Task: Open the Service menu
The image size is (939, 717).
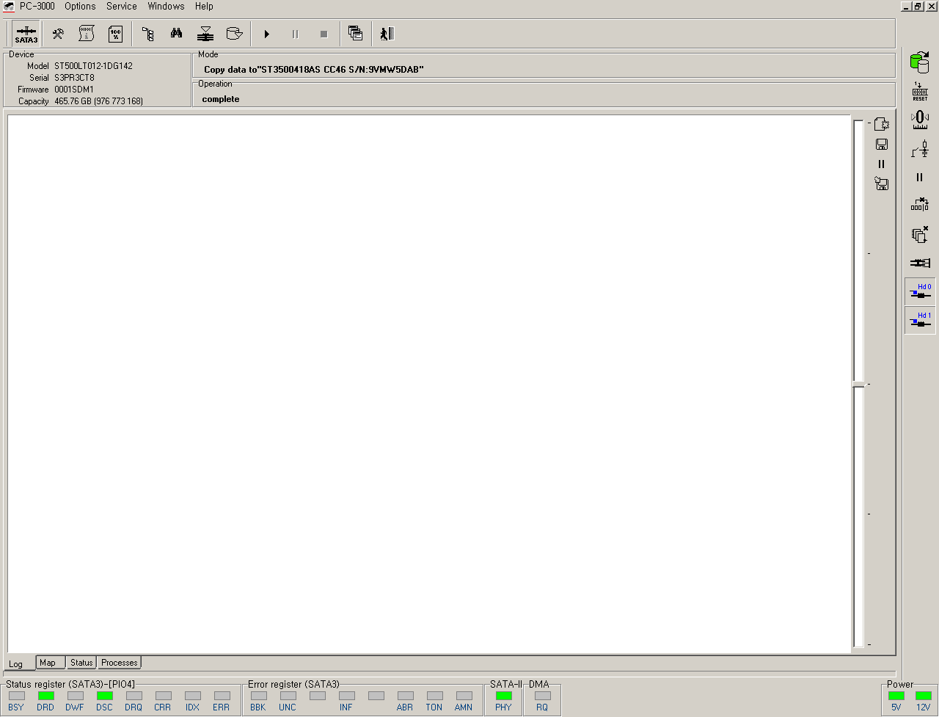Action: (122, 7)
